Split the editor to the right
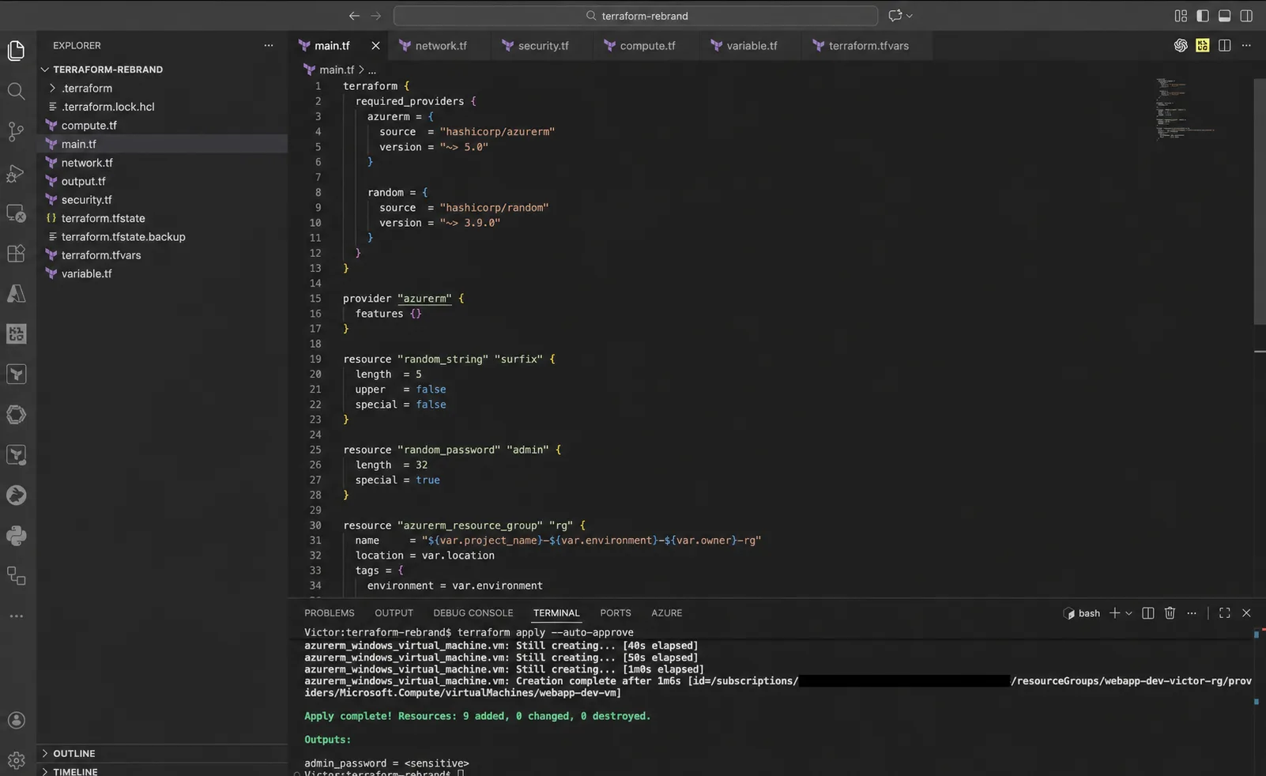This screenshot has width=1266, height=776. 1225,46
